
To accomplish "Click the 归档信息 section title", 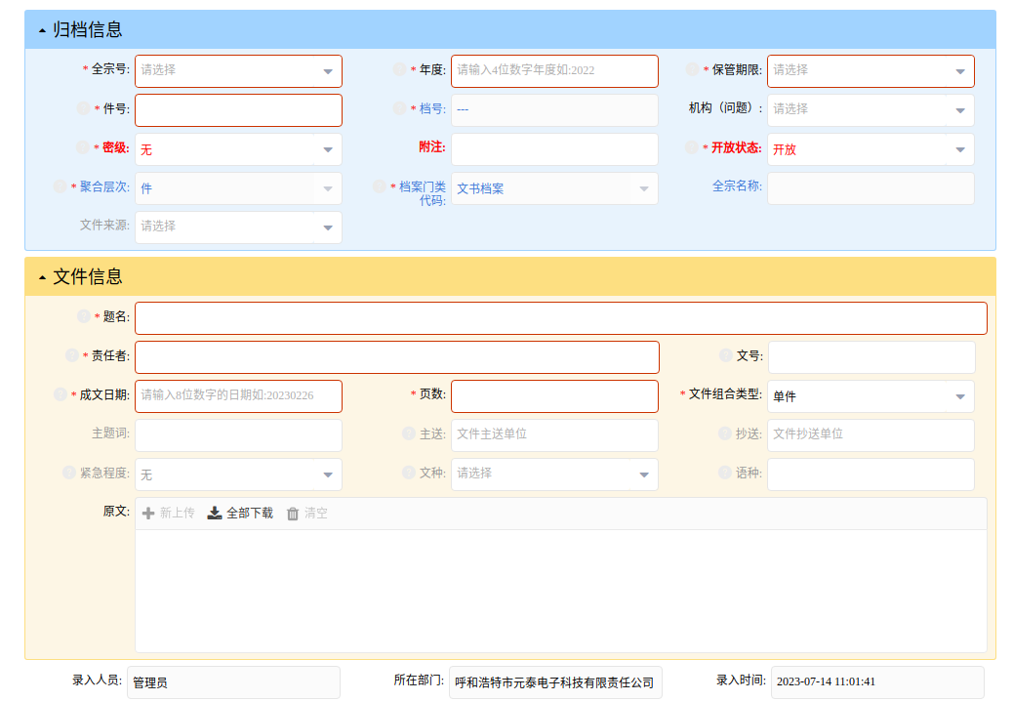I will [87, 29].
